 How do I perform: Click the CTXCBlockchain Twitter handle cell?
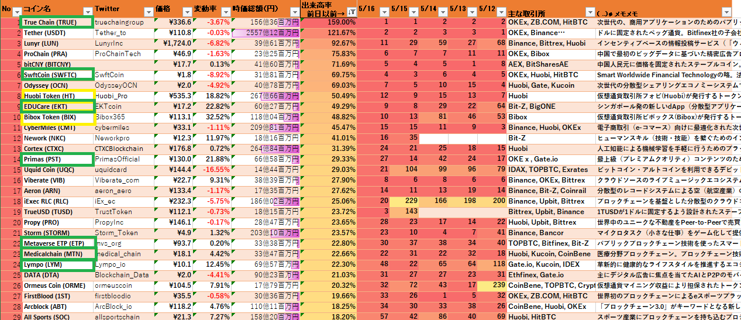[123, 149]
